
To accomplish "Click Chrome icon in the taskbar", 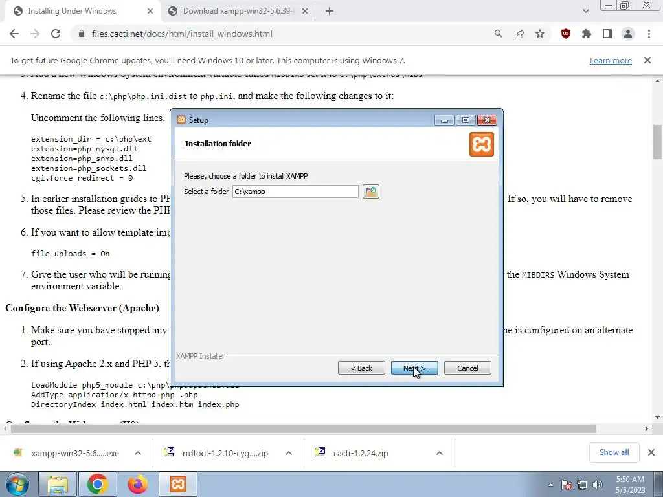I will click(98, 484).
